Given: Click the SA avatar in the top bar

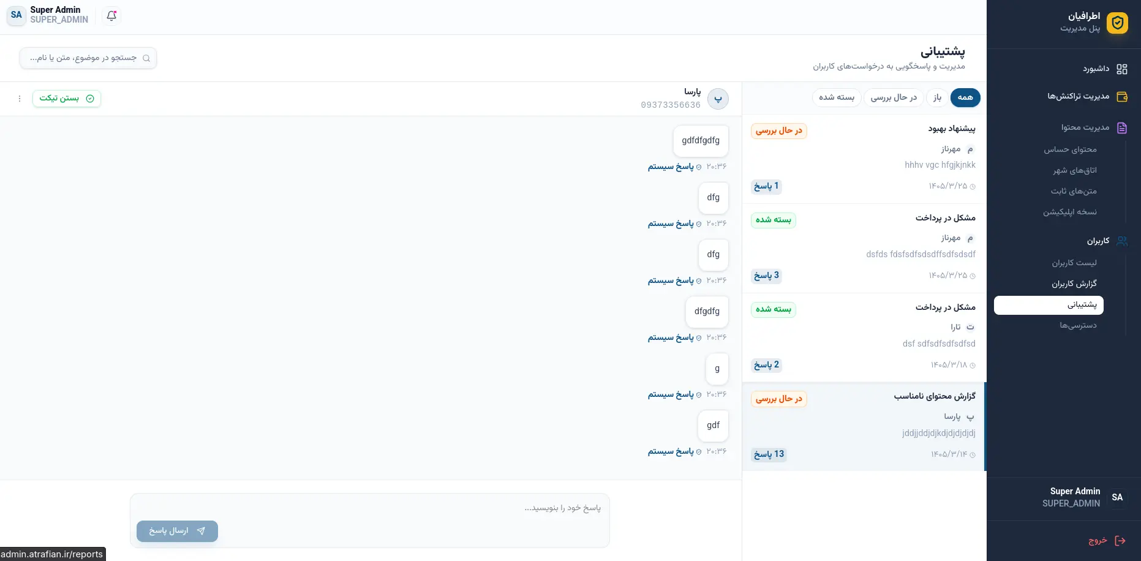Looking at the screenshot, I should coord(17,15).
